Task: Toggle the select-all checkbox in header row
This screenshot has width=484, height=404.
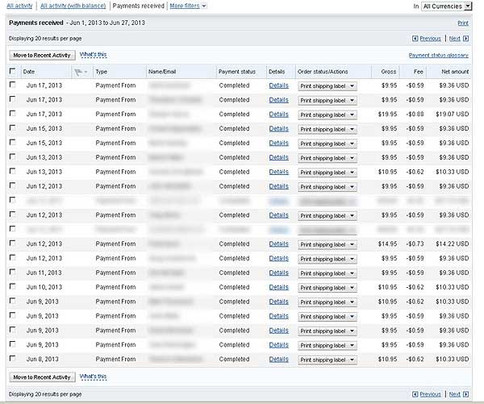Action: 12,72
